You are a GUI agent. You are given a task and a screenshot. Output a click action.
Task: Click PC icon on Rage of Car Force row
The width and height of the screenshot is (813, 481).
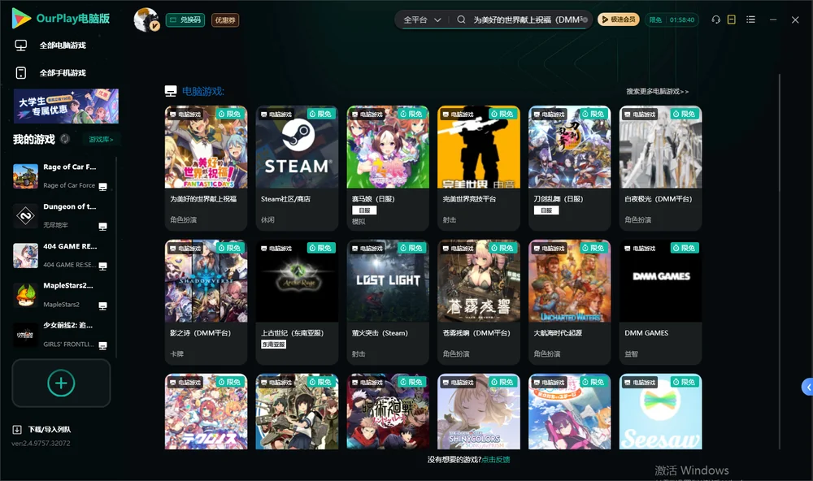(x=102, y=187)
